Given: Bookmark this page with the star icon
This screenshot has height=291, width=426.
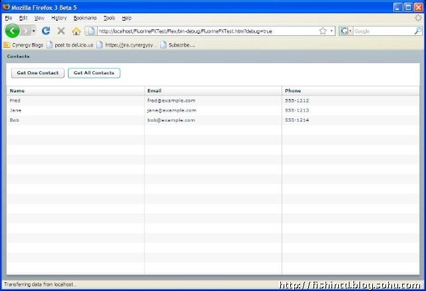Looking at the screenshot, I should tap(323, 31).
